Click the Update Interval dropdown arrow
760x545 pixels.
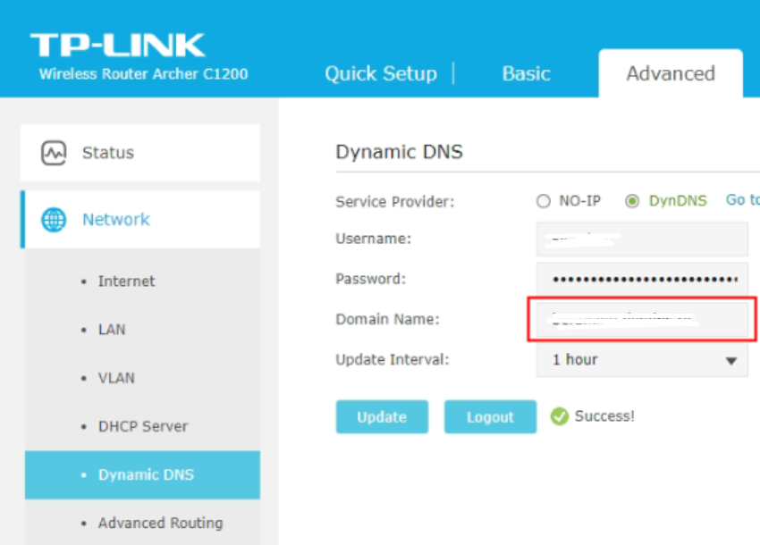[x=730, y=361]
